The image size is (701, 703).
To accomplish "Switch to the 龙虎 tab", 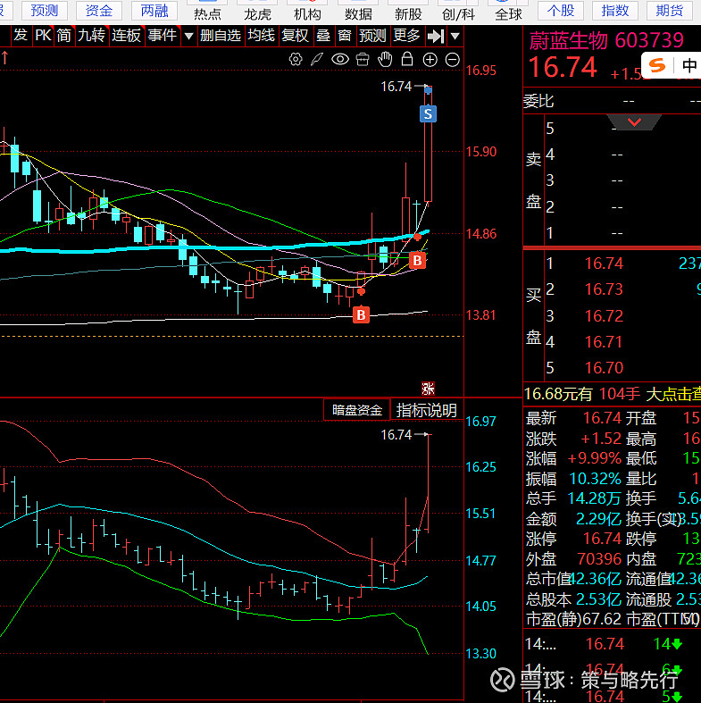I will click(257, 13).
